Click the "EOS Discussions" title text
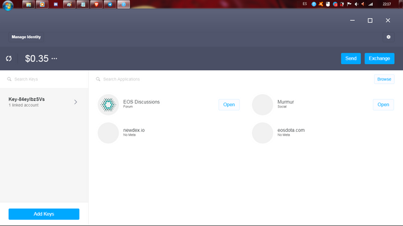 pyautogui.click(x=141, y=102)
